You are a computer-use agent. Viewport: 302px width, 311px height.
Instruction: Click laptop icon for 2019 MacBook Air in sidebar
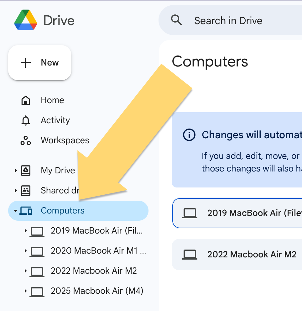point(37,232)
